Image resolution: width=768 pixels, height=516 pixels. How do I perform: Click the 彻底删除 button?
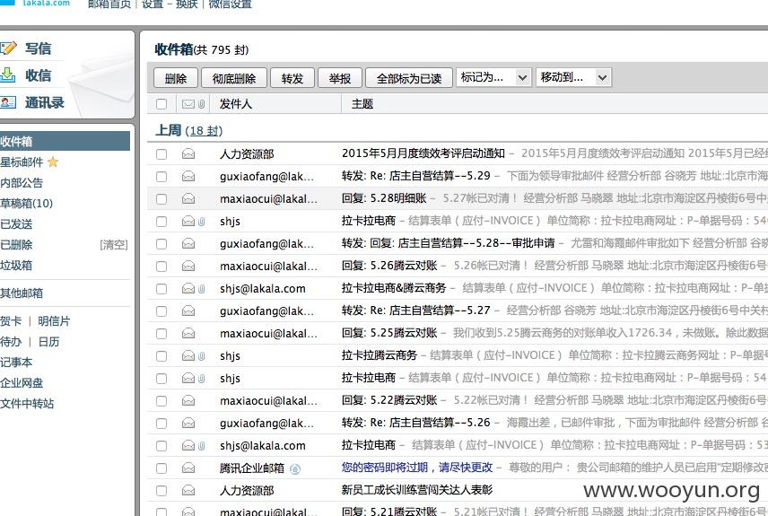coord(234,78)
